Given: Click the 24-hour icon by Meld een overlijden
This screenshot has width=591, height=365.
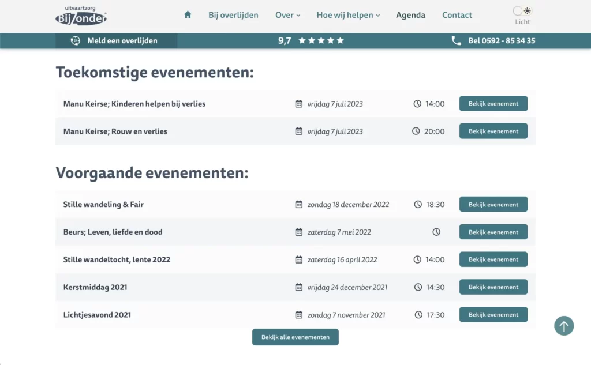Looking at the screenshot, I should 76,41.
